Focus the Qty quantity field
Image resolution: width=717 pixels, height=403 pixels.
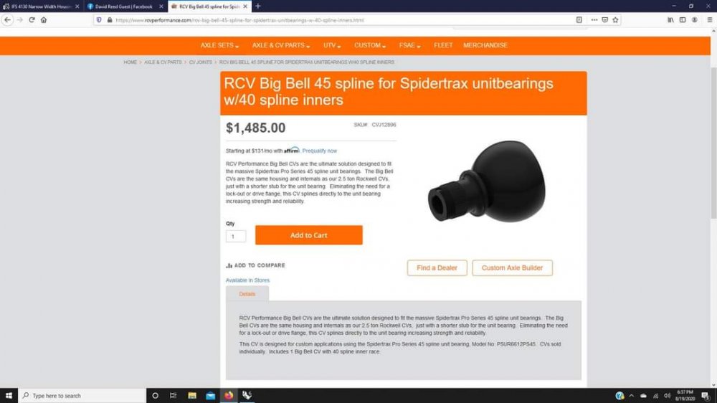(x=235, y=236)
